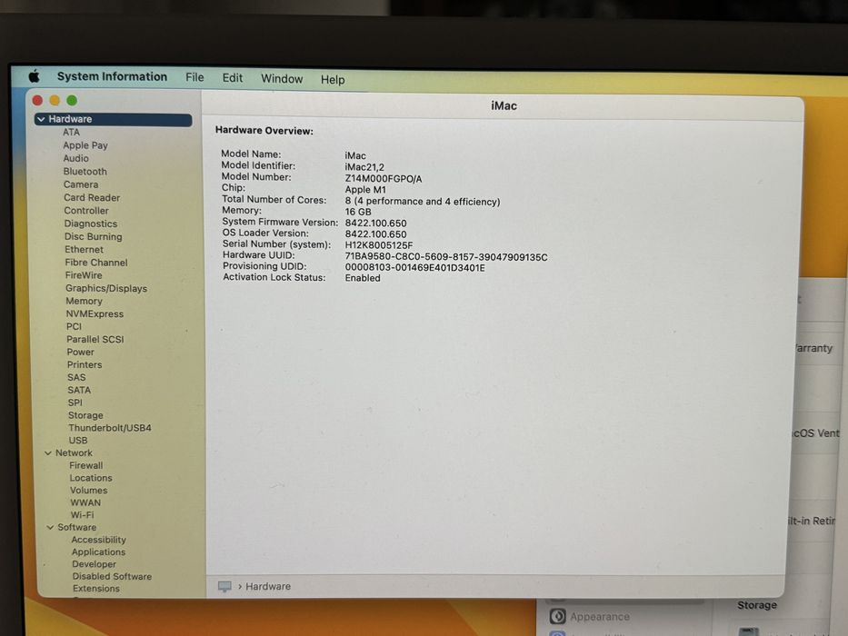Select Printers in the sidebar

click(85, 365)
